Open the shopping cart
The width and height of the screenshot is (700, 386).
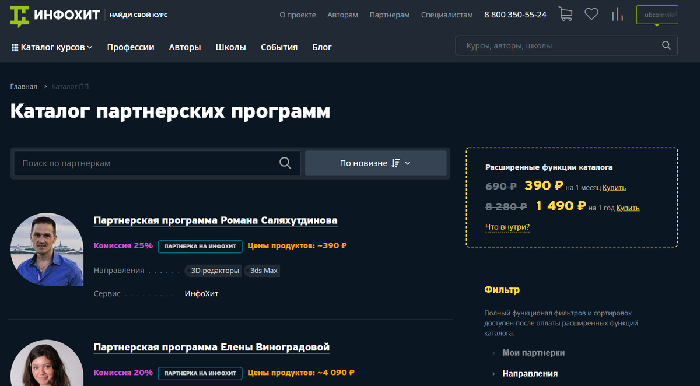coord(565,15)
